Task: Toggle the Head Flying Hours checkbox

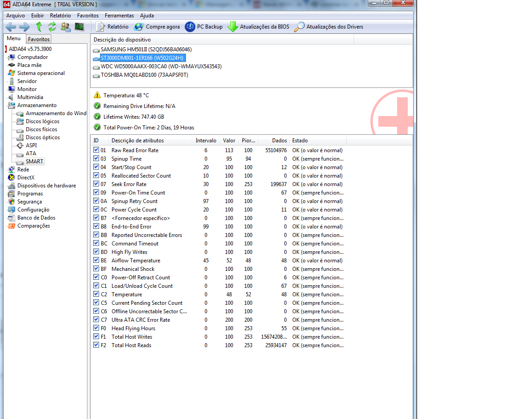Action: pyautogui.click(x=96, y=328)
